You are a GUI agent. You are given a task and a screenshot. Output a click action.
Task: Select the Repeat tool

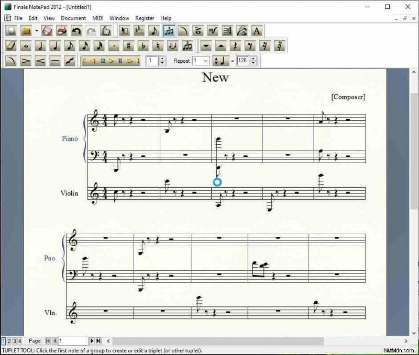(x=227, y=31)
